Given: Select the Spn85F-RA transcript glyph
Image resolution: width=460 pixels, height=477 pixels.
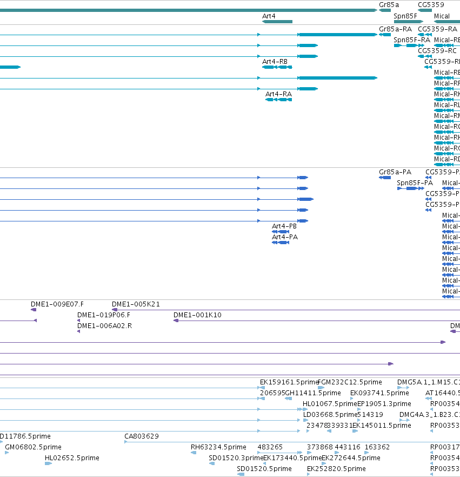Looking at the screenshot, I should (409, 45).
